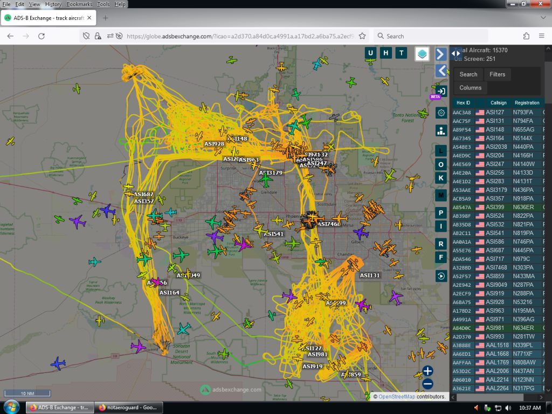
Task: Open map settings gear
Action: coord(441,113)
